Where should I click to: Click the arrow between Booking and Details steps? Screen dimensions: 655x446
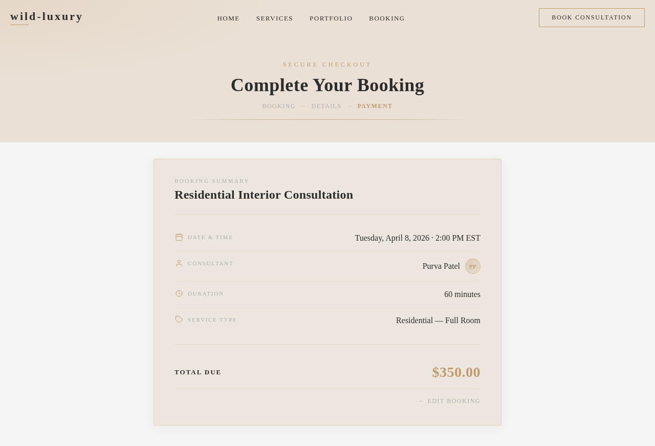[x=303, y=105]
